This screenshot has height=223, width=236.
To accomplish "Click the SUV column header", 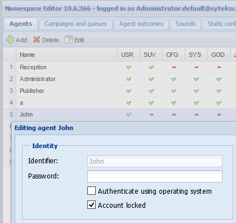I will [x=151, y=55].
